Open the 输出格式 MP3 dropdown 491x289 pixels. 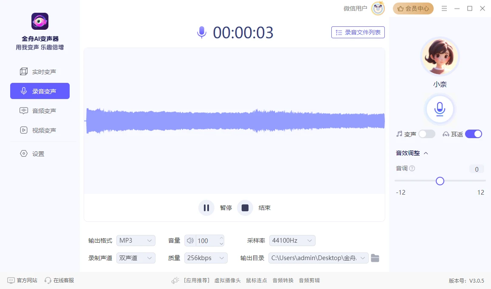(135, 241)
